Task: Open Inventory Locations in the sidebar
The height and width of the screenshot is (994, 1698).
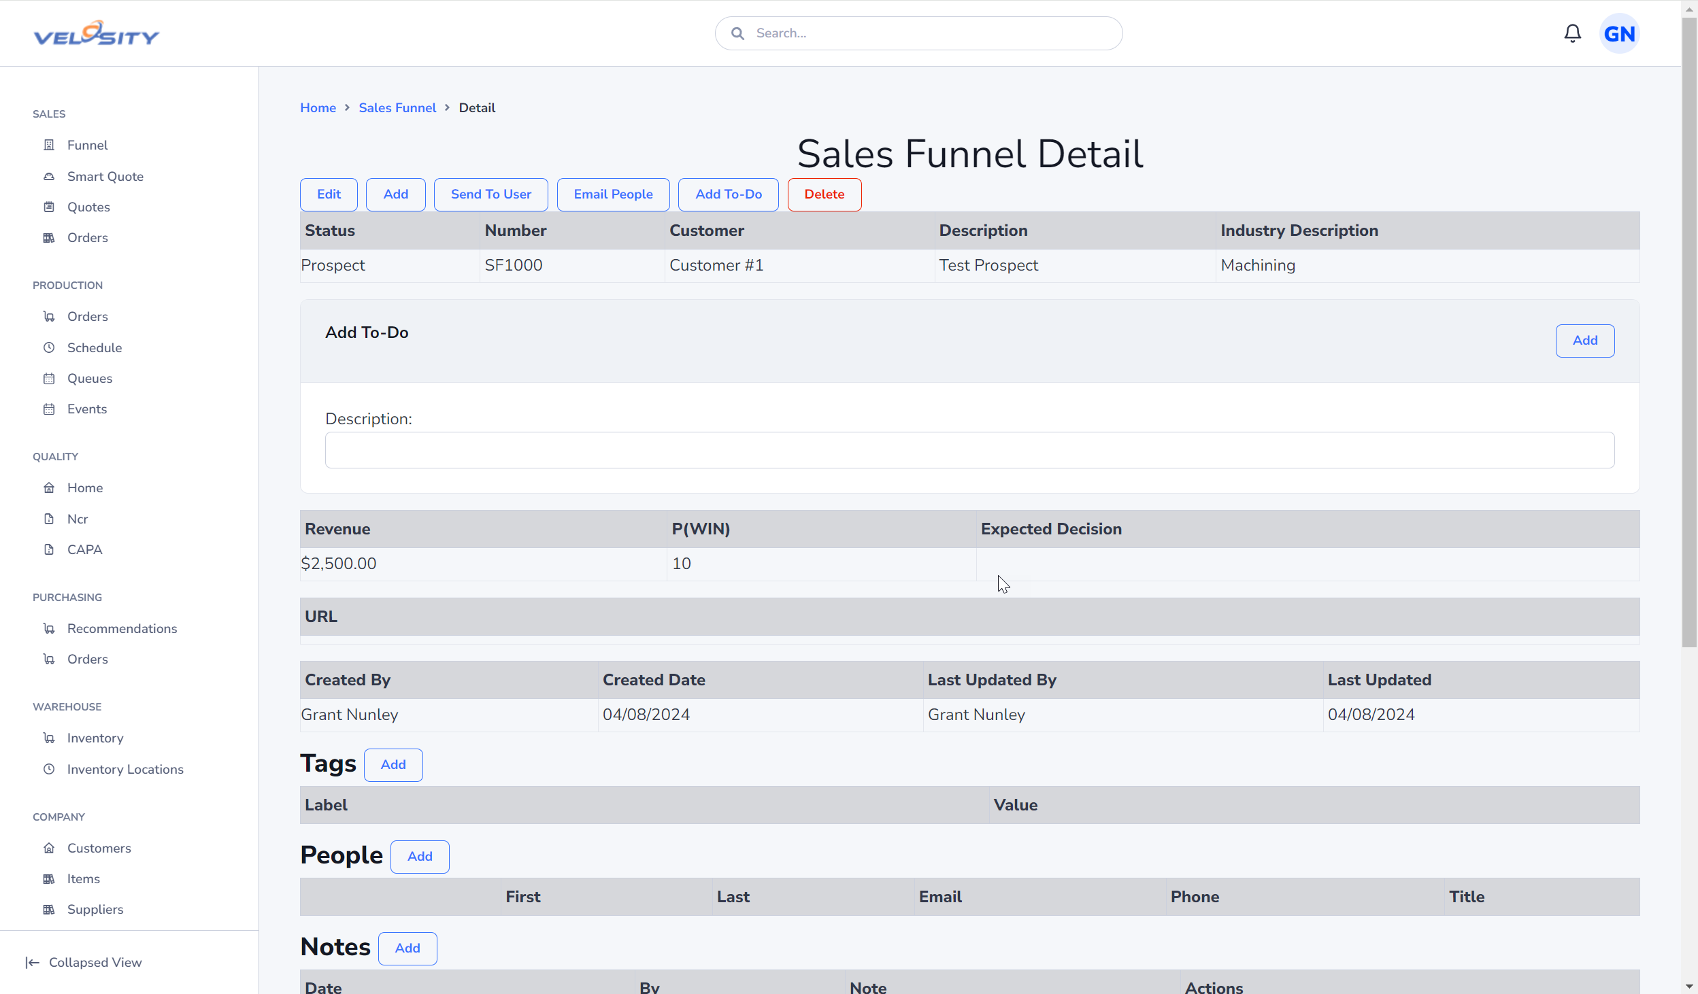Action: point(125,769)
